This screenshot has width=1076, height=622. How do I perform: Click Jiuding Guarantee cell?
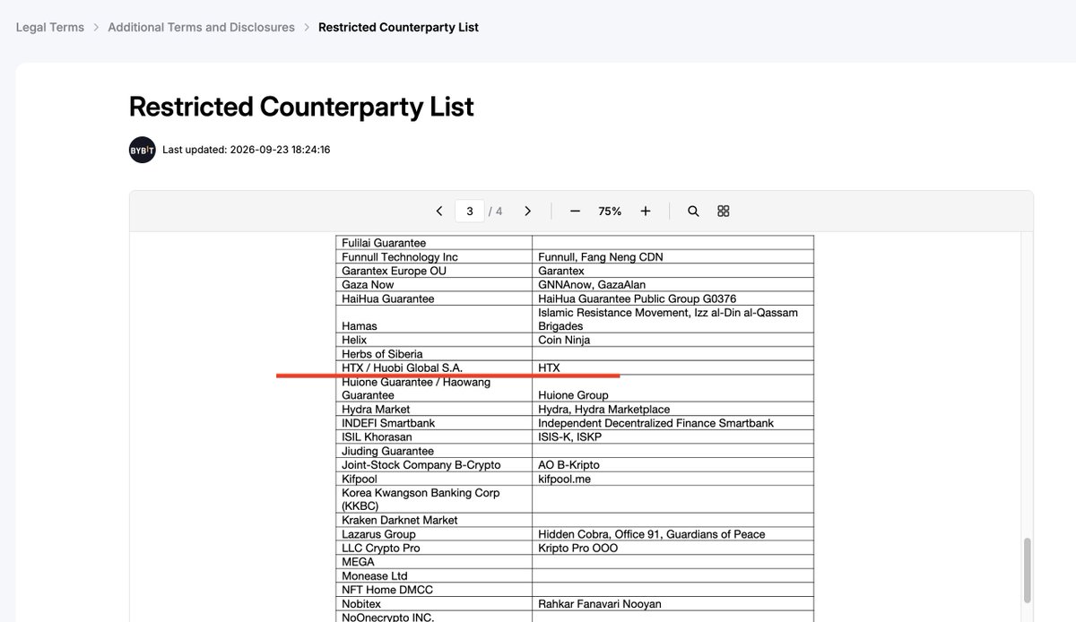click(x=434, y=451)
